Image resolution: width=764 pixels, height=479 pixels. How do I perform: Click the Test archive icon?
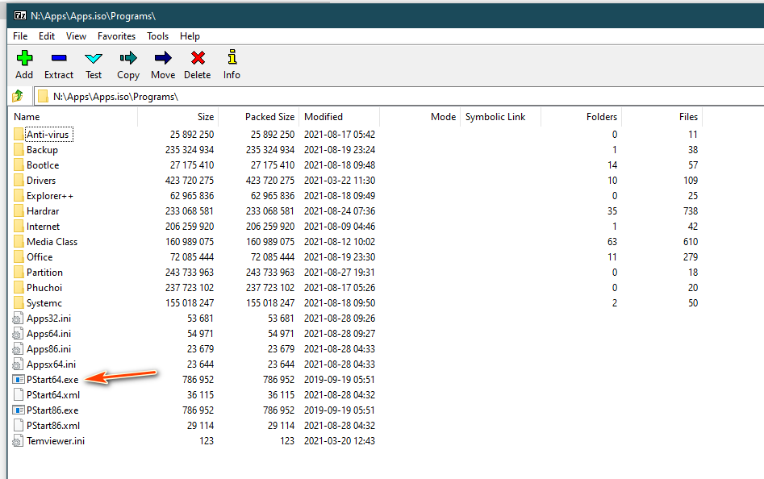(x=93, y=58)
